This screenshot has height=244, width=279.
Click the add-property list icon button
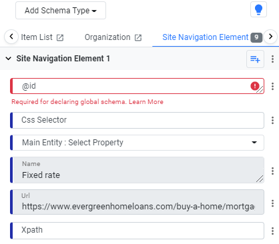255,59
